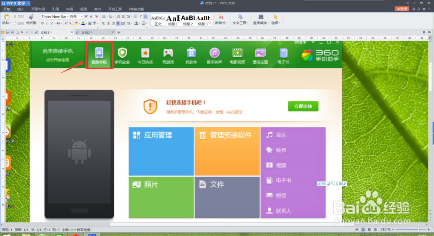The image size is (434, 236).
Task: Click the Paste (粘贴) clipboard icon
Action: 7,17
